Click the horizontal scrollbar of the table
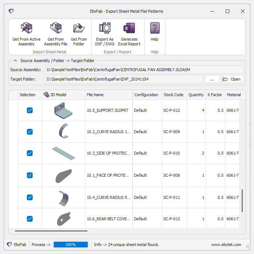Screen dimensions: 254x254 click(x=51, y=231)
